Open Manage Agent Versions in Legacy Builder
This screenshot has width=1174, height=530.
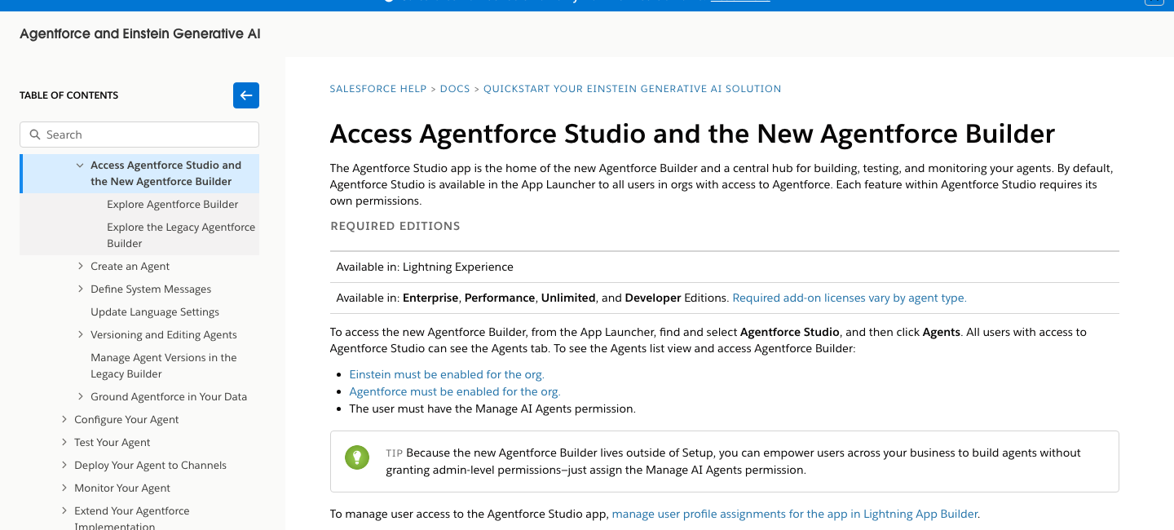pyautogui.click(x=164, y=366)
